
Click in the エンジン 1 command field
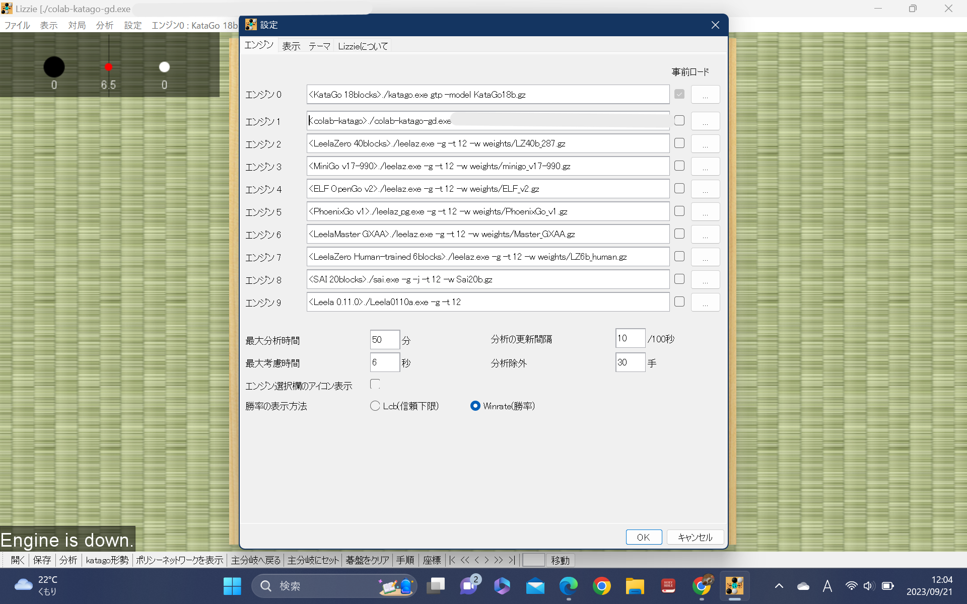488,121
